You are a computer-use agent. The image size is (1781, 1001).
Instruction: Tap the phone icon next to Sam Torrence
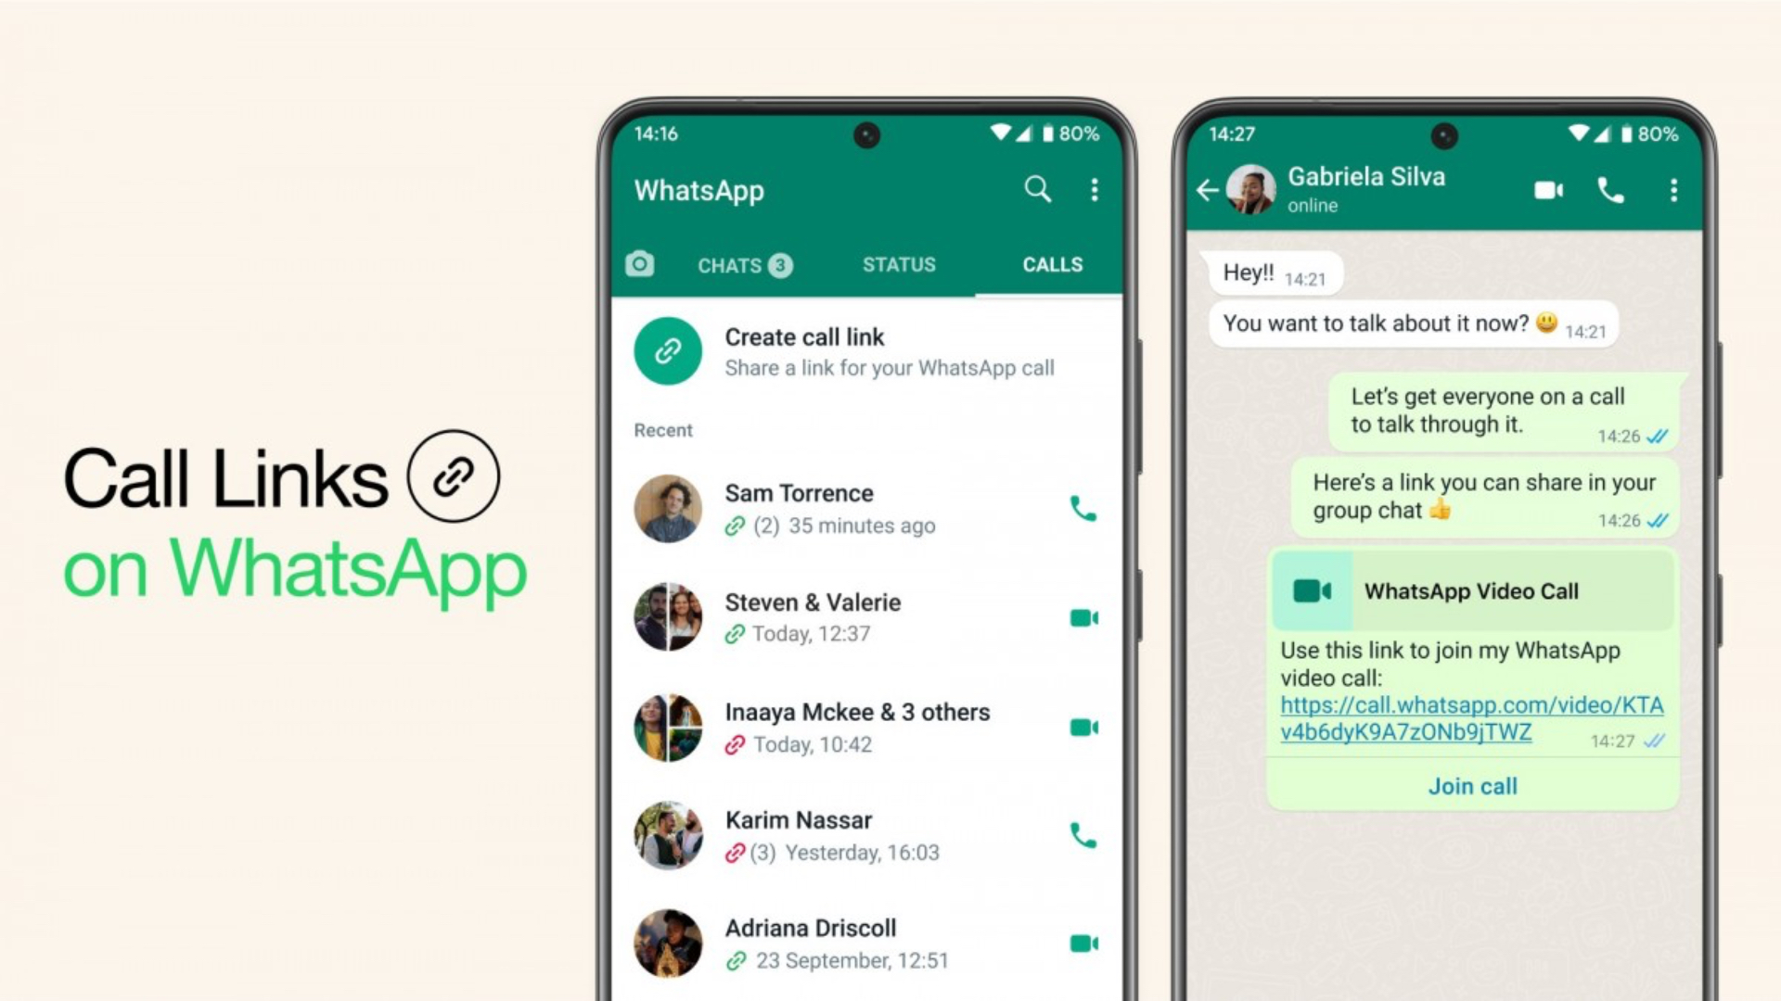[1083, 509]
